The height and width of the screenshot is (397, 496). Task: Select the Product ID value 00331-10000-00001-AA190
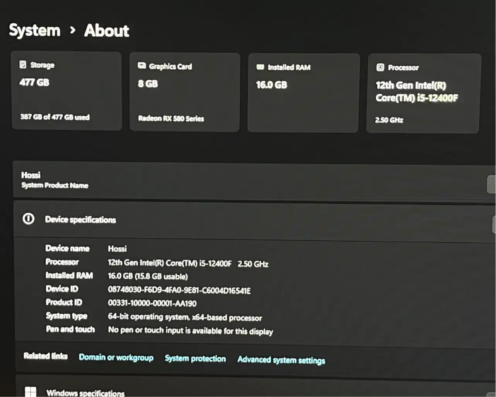[x=152, y=303]
